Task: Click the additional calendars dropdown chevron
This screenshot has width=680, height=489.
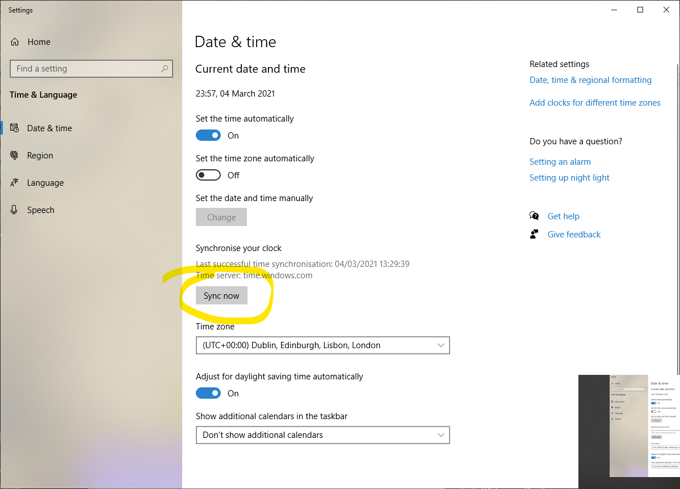Action: pyautogui.click(x=441, y=435)
